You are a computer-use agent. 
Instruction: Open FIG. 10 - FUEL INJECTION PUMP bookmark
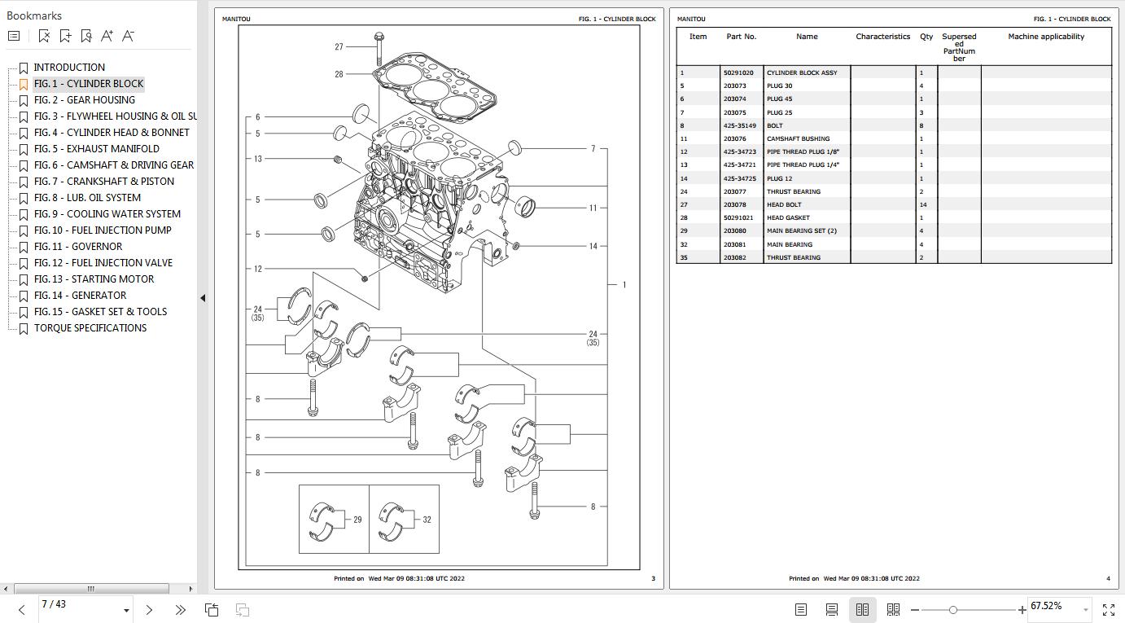(103, 230)
